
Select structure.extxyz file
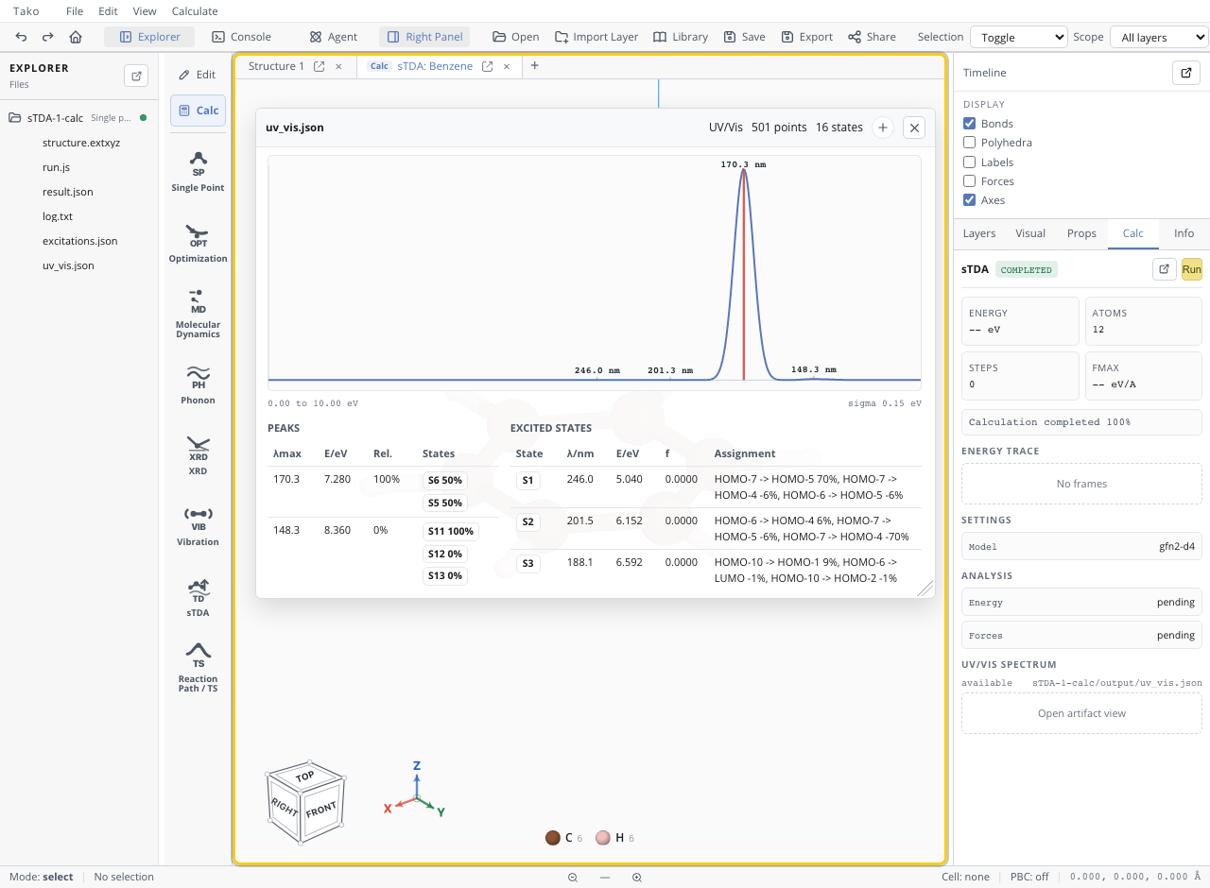click(81, 143)
